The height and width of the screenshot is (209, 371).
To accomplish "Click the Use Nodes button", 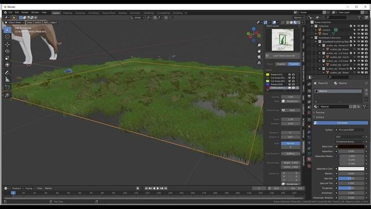I will click(x=341, y=122).
